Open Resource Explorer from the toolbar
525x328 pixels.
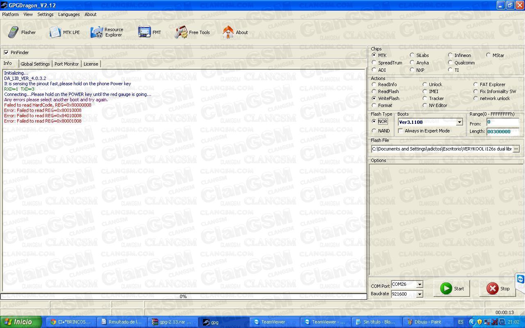pyautogui.click(x=107, y=32)
